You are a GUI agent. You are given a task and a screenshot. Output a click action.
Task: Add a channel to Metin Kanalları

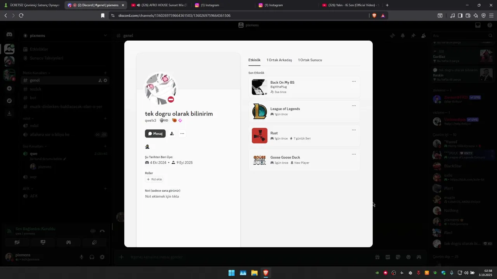coord(105,73)
